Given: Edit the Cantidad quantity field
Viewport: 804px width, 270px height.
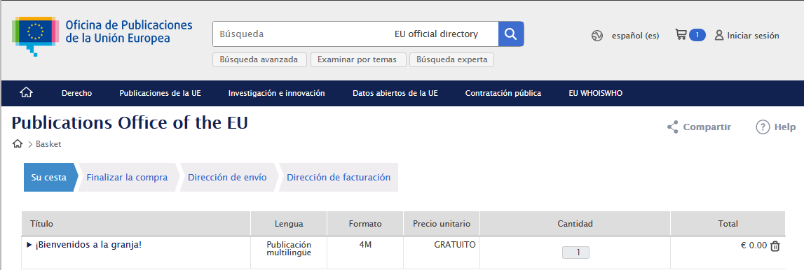Looking at the screenshot, I should [x=575, y=252].
